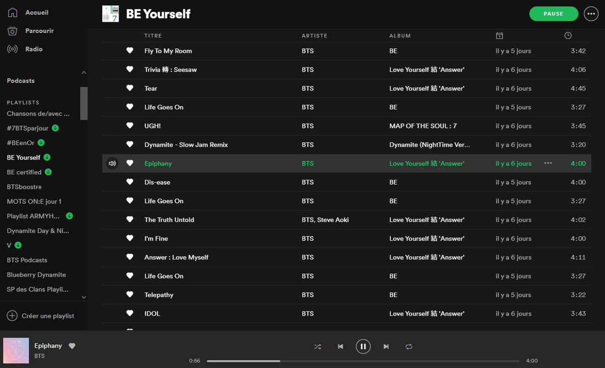Open the Epiphany album art thumbnail
Image resolution: width=605 pixels, height=368 pixels.
tap(16, 350)
